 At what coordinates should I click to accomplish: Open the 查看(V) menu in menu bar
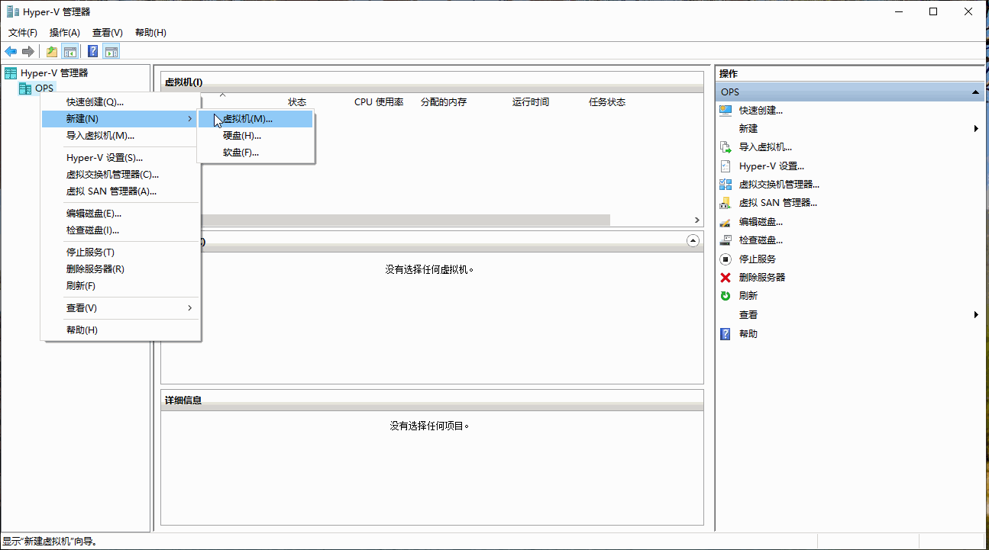coord(107,33)
